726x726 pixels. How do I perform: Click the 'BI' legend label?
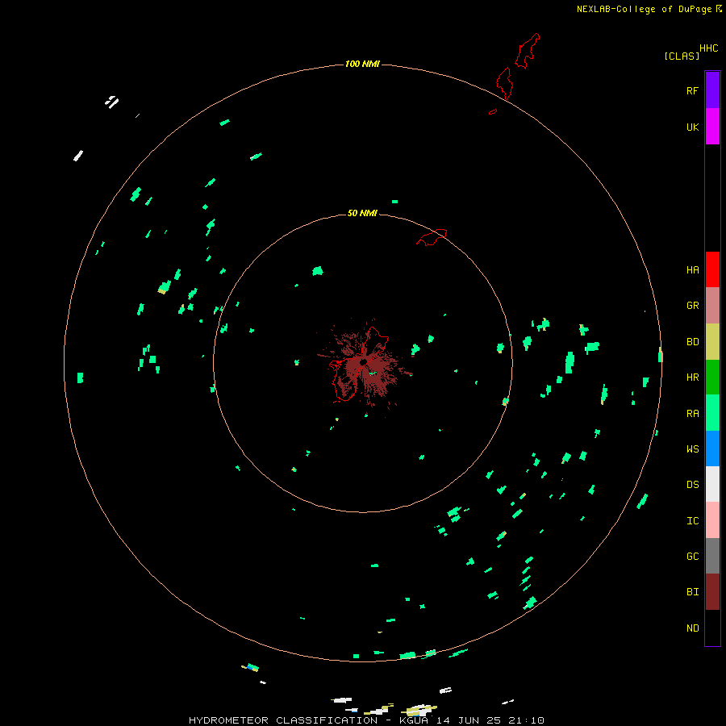pos(692,592)
